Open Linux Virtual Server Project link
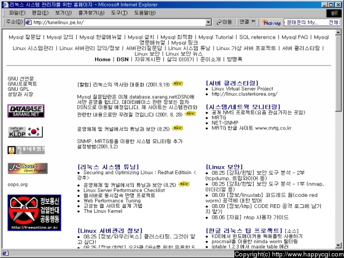Screen dimensions: 344x258 242,89
